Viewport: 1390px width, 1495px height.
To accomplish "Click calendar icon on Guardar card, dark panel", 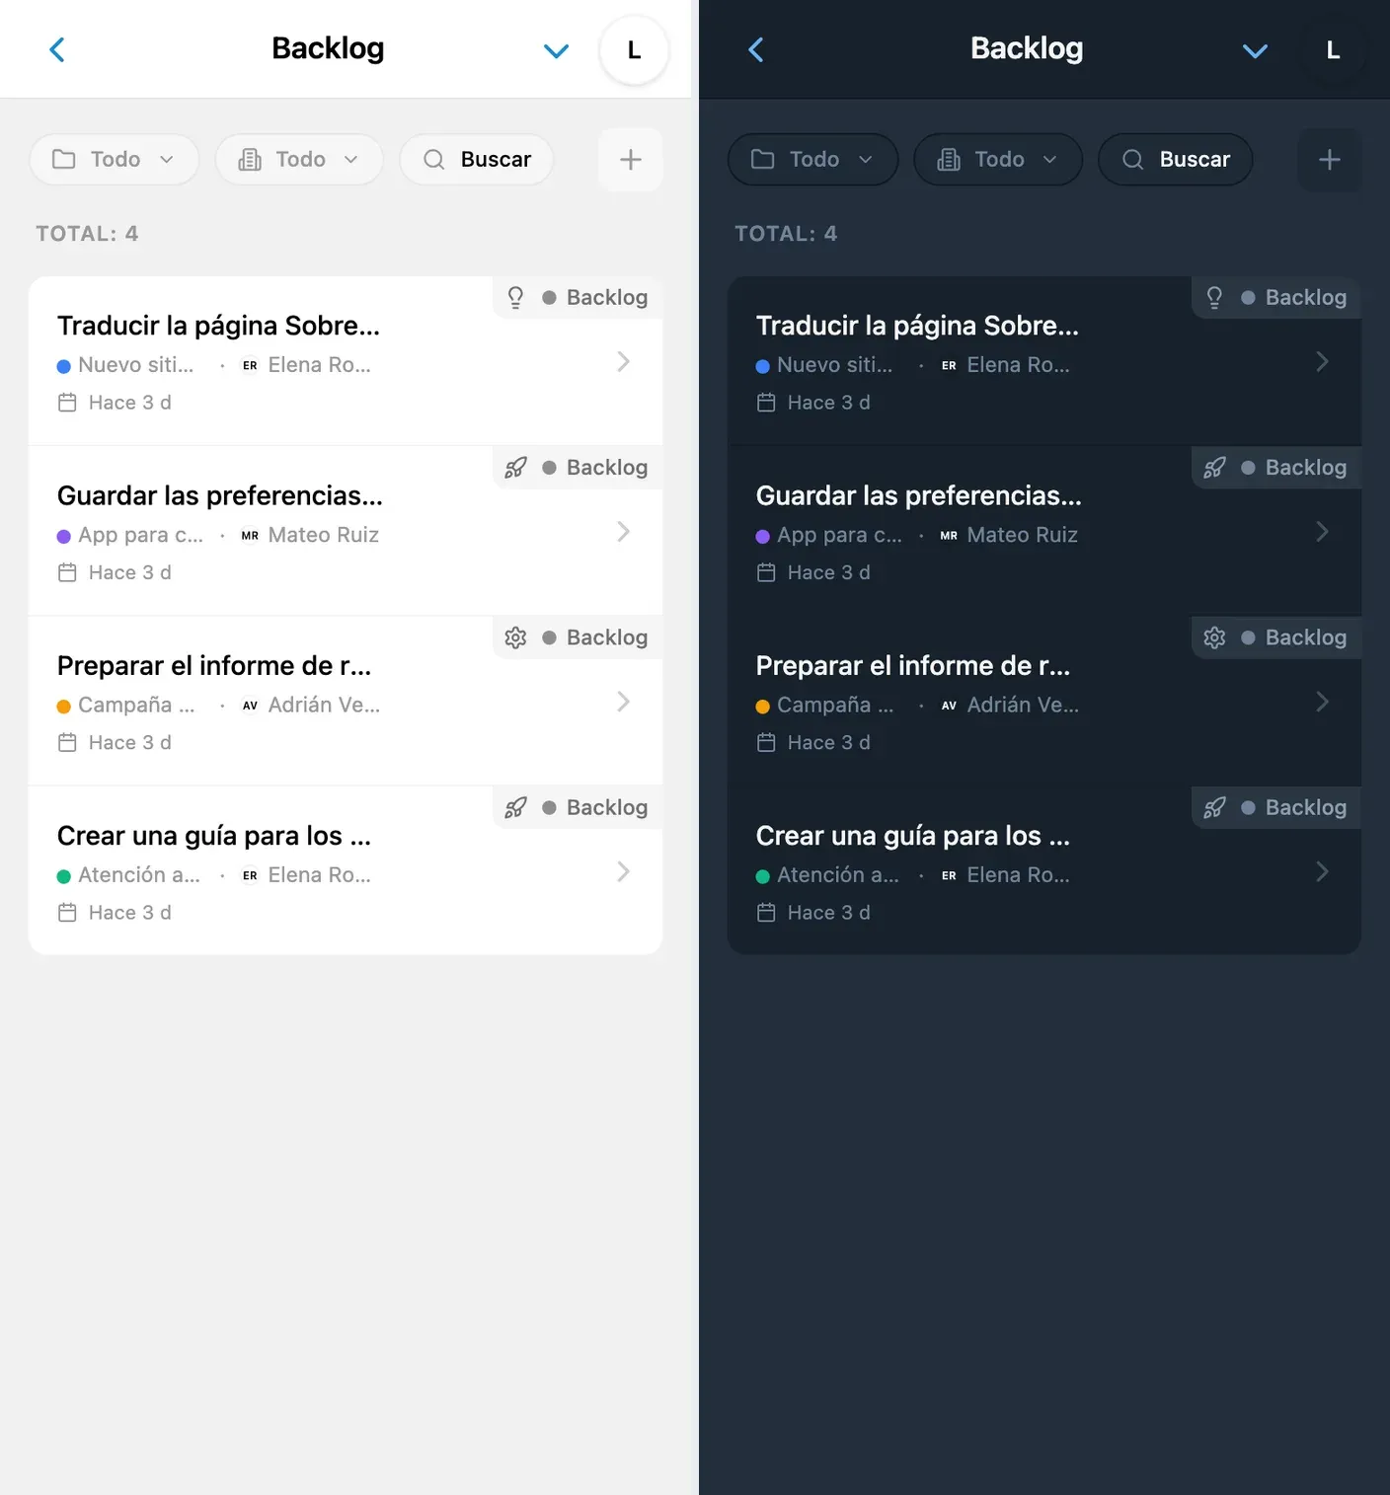I will tap(766, 572).
